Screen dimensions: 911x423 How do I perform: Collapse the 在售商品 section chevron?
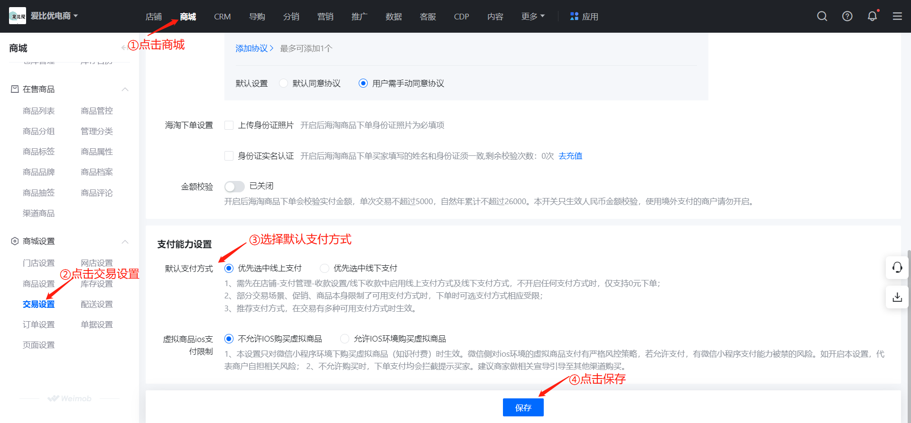click(x=125, y=89)
